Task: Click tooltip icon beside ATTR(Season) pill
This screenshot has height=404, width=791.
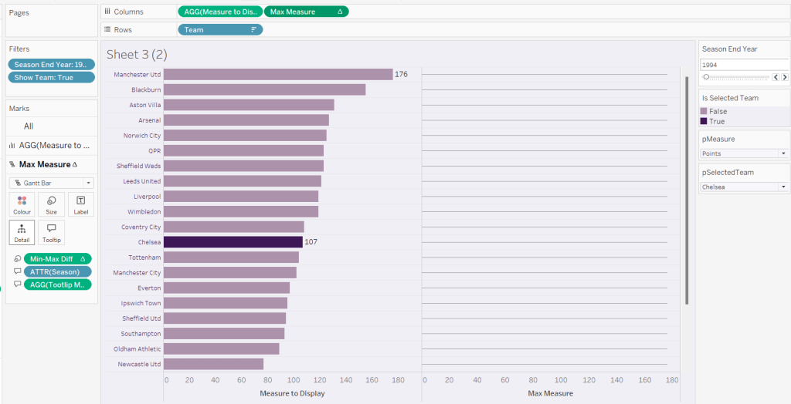Action: (x=17, y=271)
